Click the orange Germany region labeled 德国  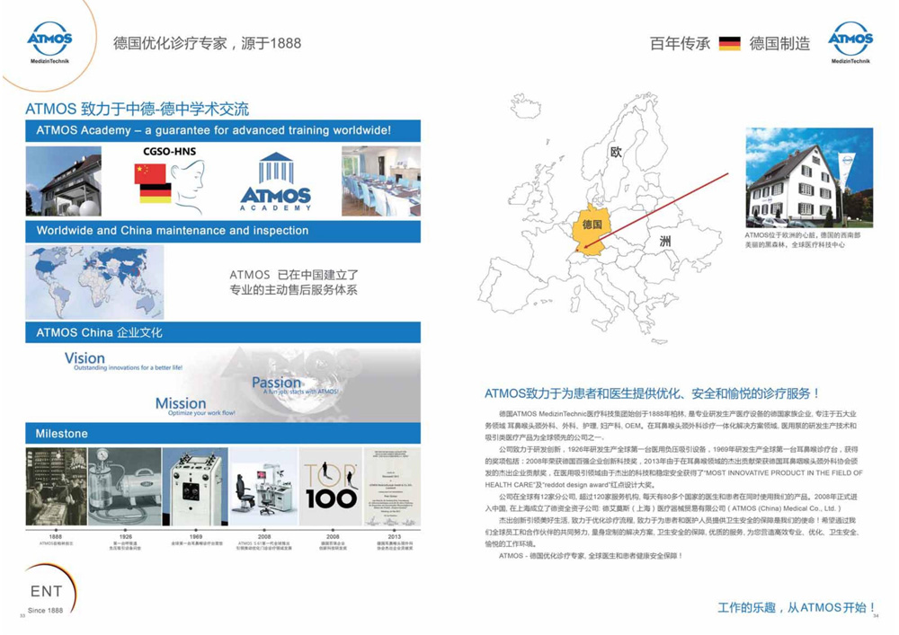point(591,228)
